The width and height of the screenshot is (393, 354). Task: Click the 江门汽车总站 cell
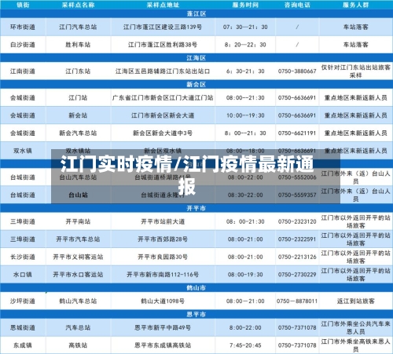[x=78, y=27]
